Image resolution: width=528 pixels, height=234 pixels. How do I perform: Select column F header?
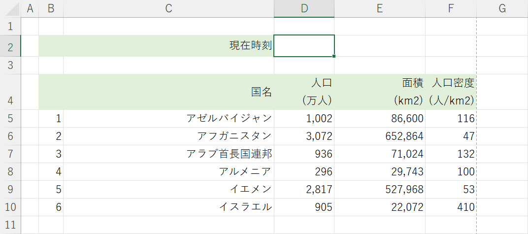click(x=451, y=8)
